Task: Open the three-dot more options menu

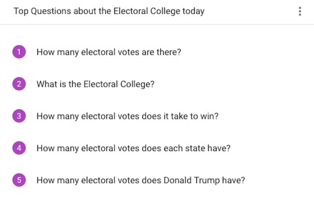Action: (300, 11)
